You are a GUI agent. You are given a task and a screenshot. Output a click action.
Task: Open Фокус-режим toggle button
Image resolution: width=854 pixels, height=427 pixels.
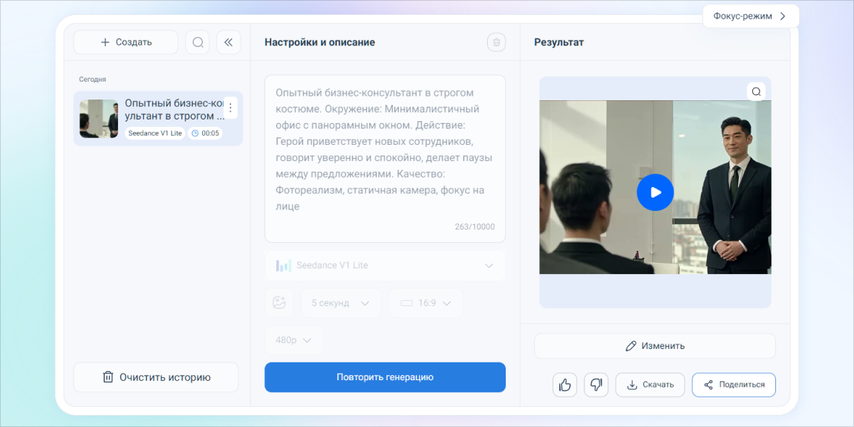[x=751, y=16]
